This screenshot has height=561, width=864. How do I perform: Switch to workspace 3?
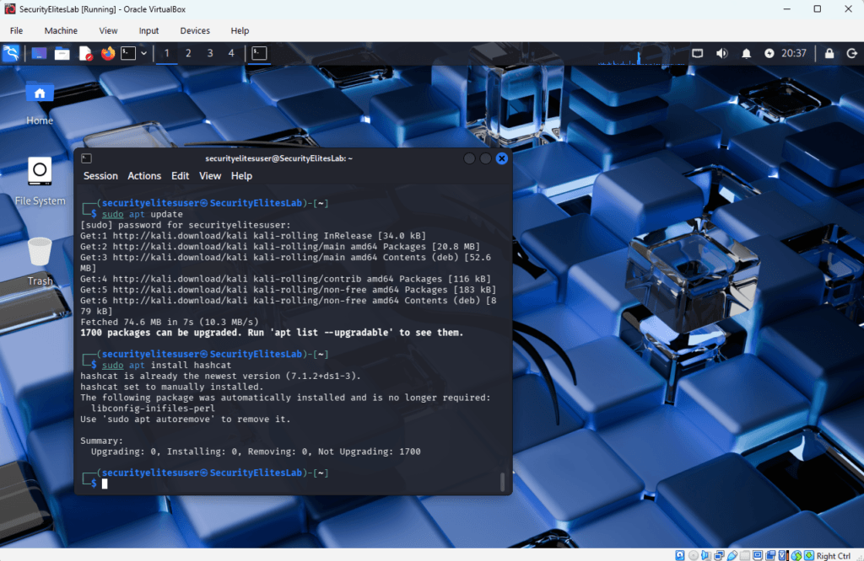[209, 53]
